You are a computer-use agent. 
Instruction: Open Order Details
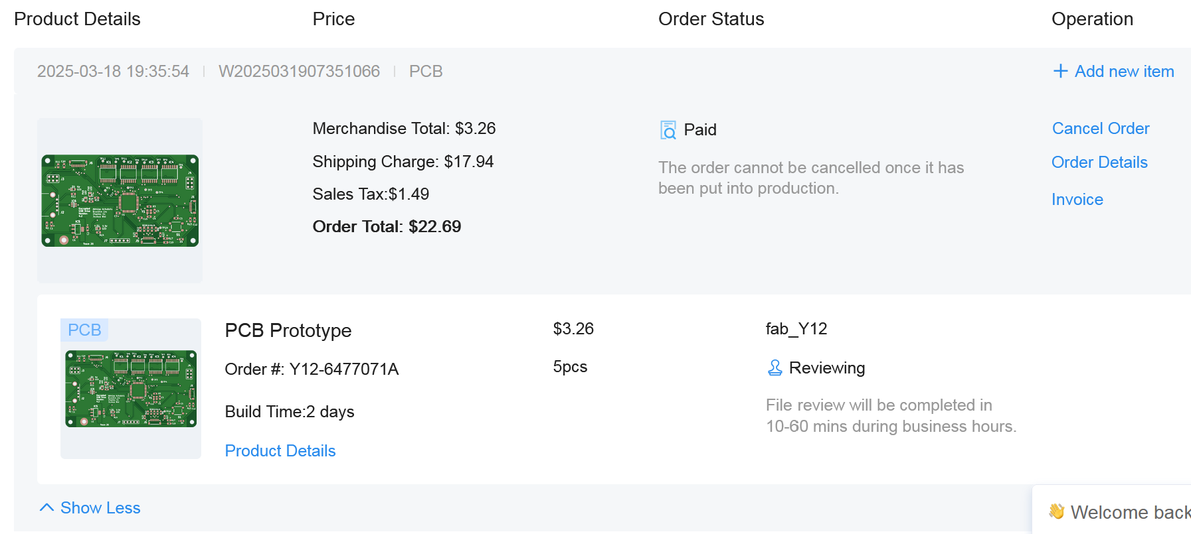(1099, 162)
